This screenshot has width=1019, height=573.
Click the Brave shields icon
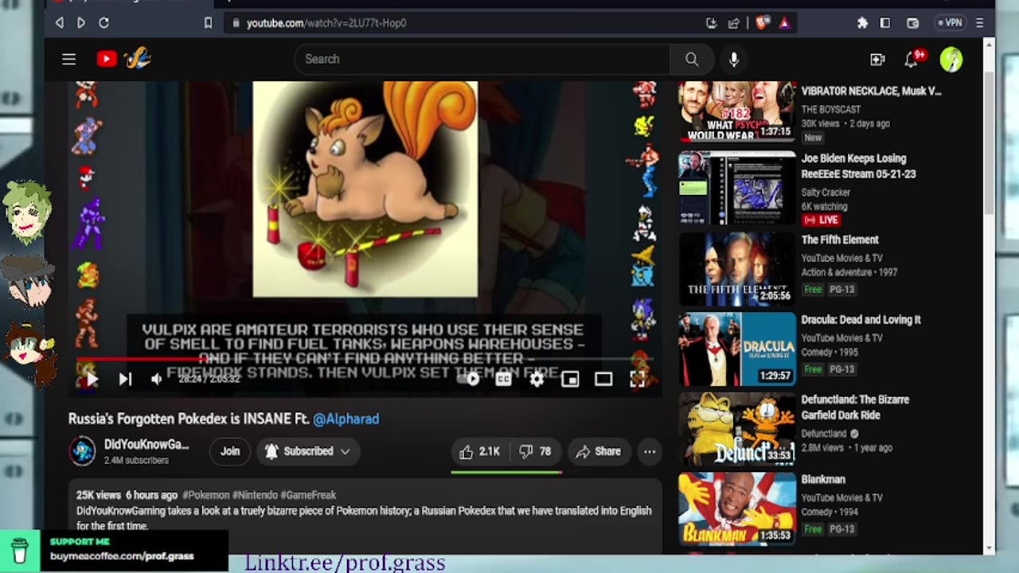pos(762,23)
